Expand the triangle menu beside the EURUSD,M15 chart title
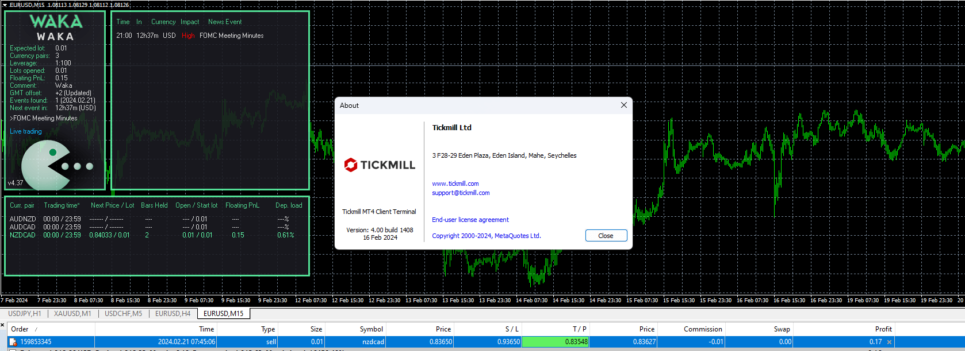 (5, 5)
